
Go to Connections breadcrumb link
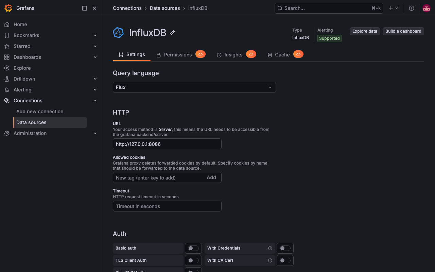127,8
